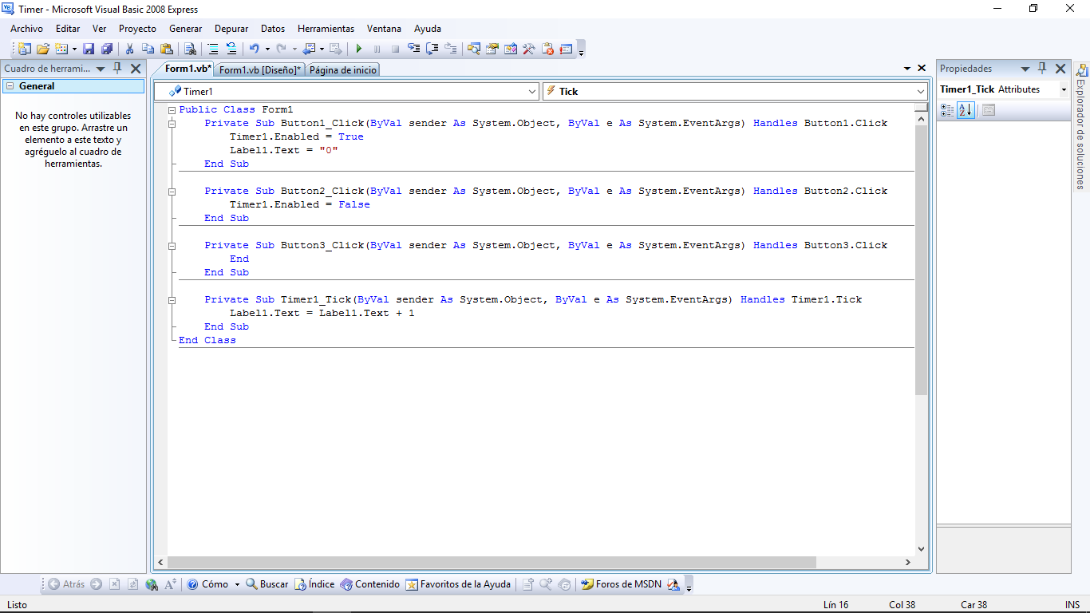Click the Sync with Table of Contents globe icon
This screenshot has height=613, width=1090.
coord(152,584)
